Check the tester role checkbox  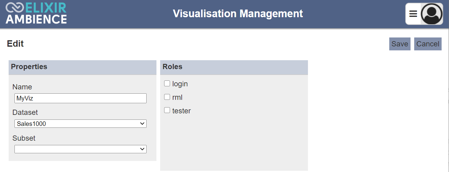tap(167, 110)
